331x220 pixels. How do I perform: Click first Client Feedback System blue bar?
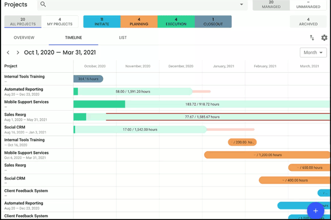(x=324, y=193)
